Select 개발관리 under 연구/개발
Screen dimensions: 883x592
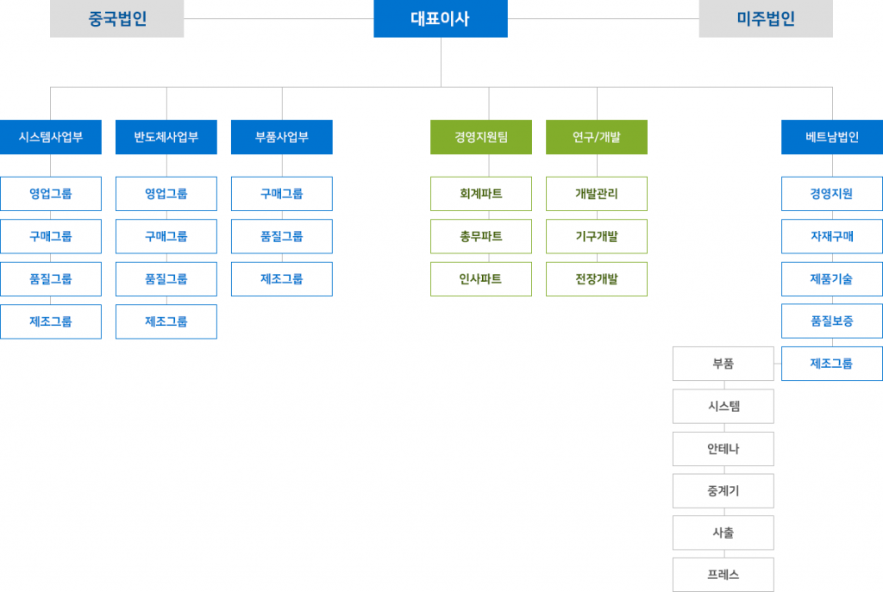pyautogui.click(x=597, y=194)
